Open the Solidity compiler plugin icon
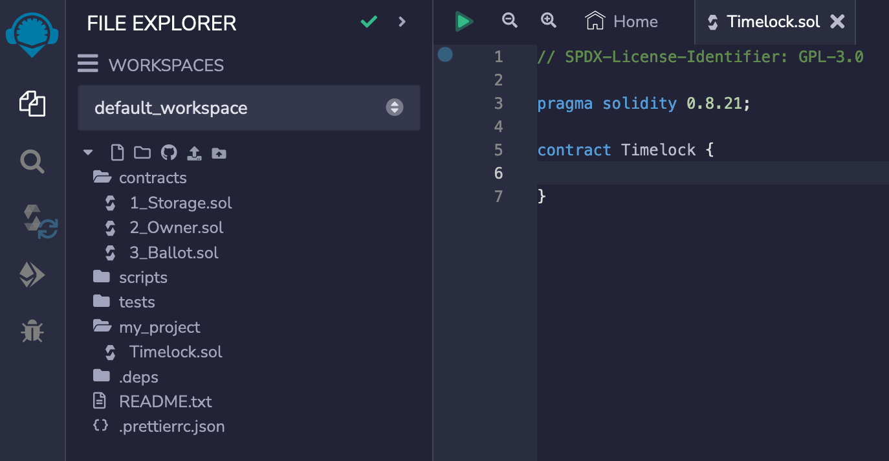 [38, 220]
